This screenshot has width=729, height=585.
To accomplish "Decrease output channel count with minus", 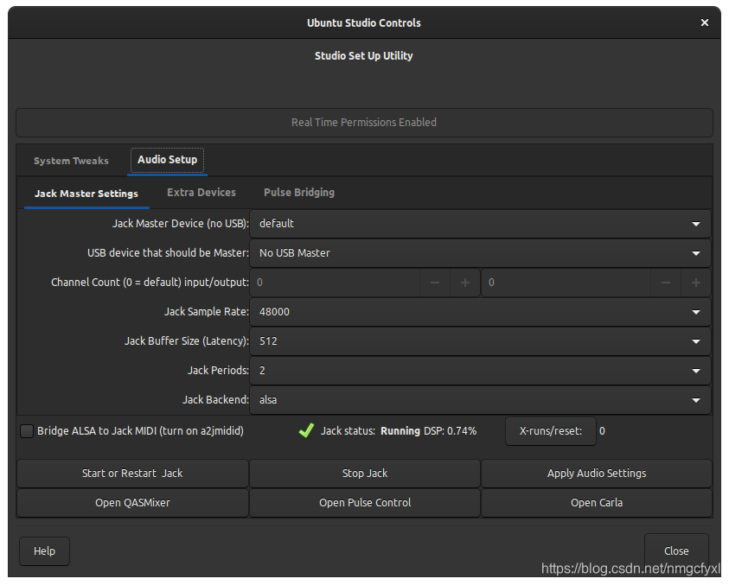I will (666, 283).
